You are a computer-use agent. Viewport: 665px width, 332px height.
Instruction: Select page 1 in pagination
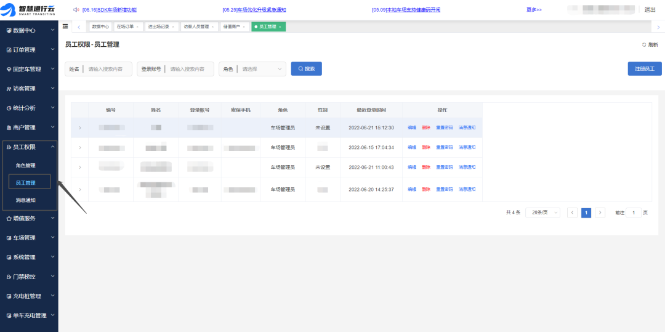[x=586, y=213]
